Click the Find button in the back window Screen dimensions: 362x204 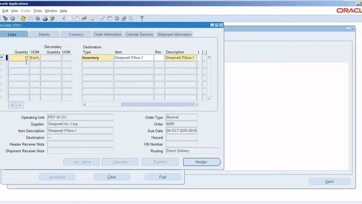[x=162, y=177]
